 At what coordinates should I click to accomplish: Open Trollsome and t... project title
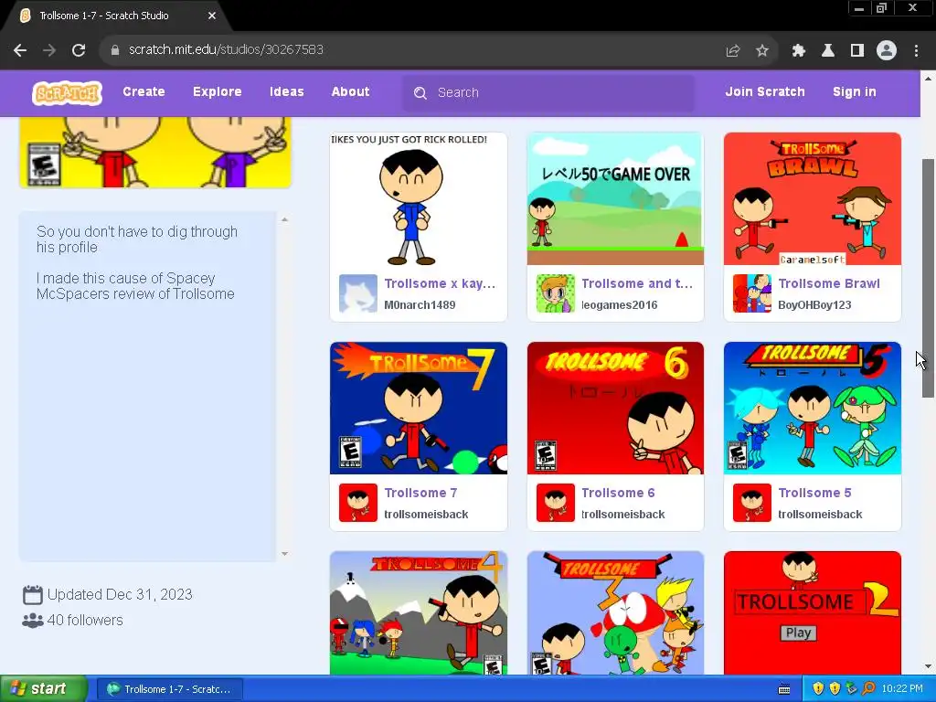click(x=637, y=283)
